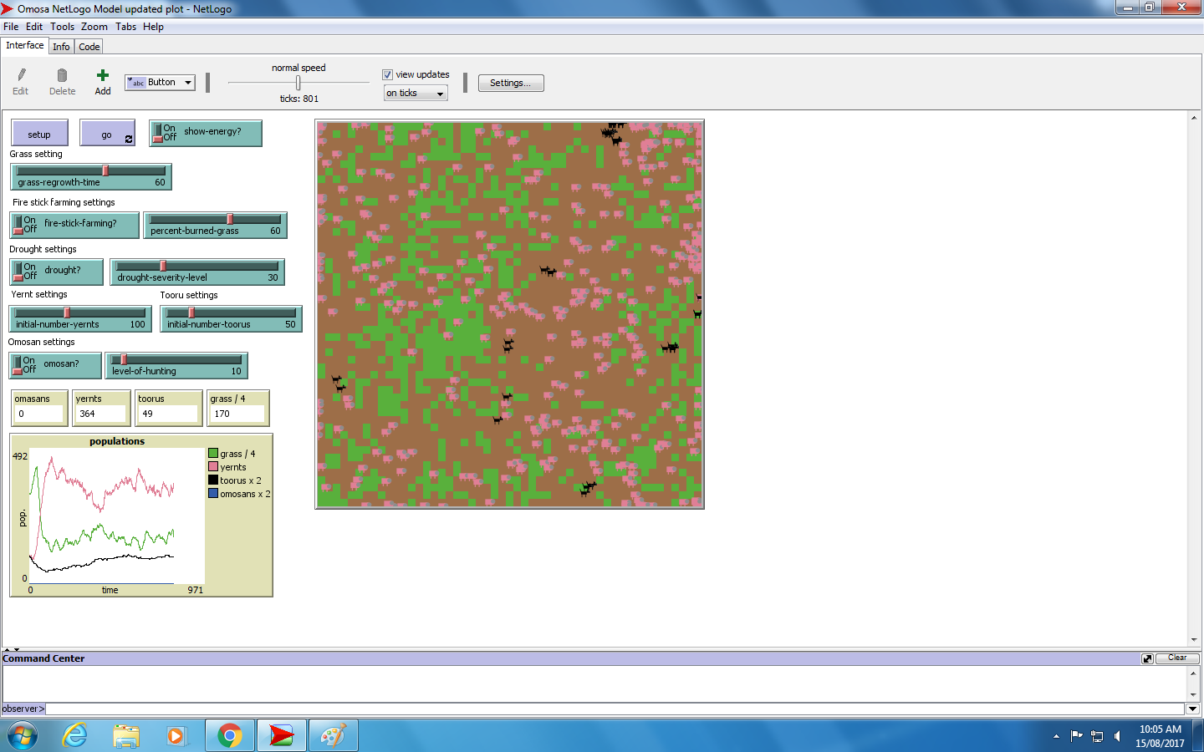Open the Tabs menu

(x=126, y=27)
